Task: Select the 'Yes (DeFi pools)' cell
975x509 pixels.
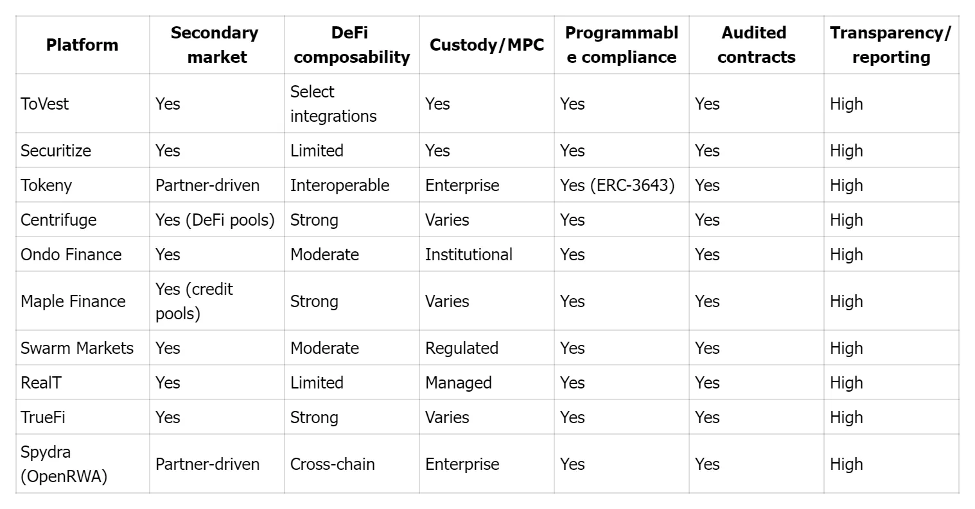Action: point(215,220)
